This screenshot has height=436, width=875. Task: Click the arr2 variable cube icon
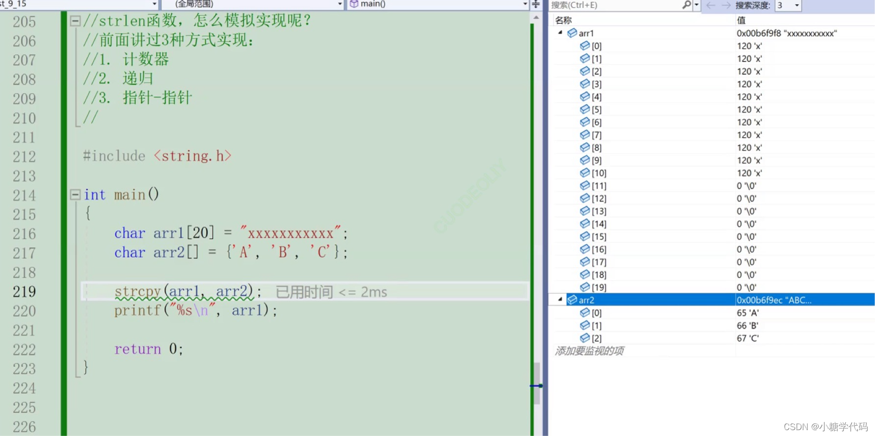point(572,300)
